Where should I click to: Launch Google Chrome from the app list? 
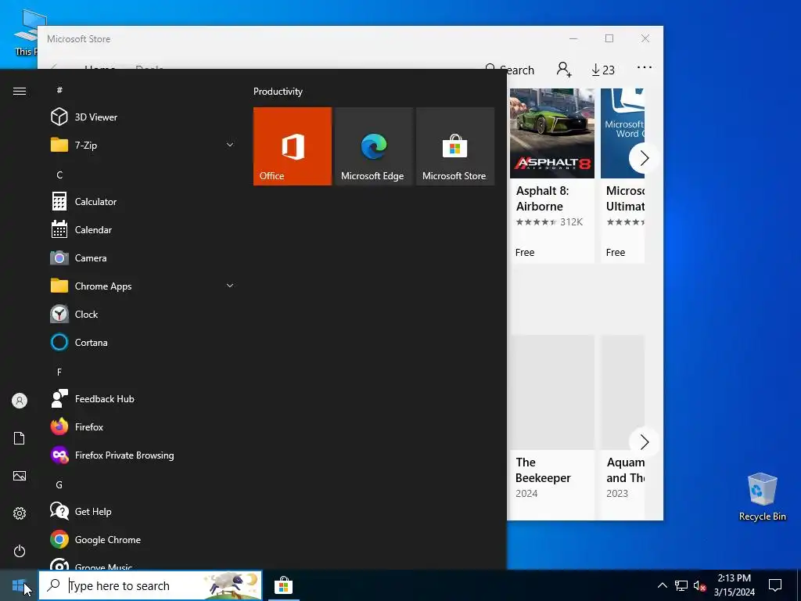coord(143,539)
